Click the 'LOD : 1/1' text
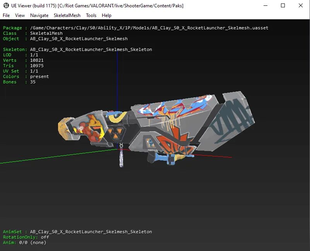The image size is (310, 251). click(21, 55)
